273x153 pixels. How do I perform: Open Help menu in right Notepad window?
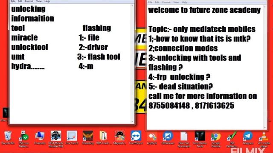click(184, 2)
